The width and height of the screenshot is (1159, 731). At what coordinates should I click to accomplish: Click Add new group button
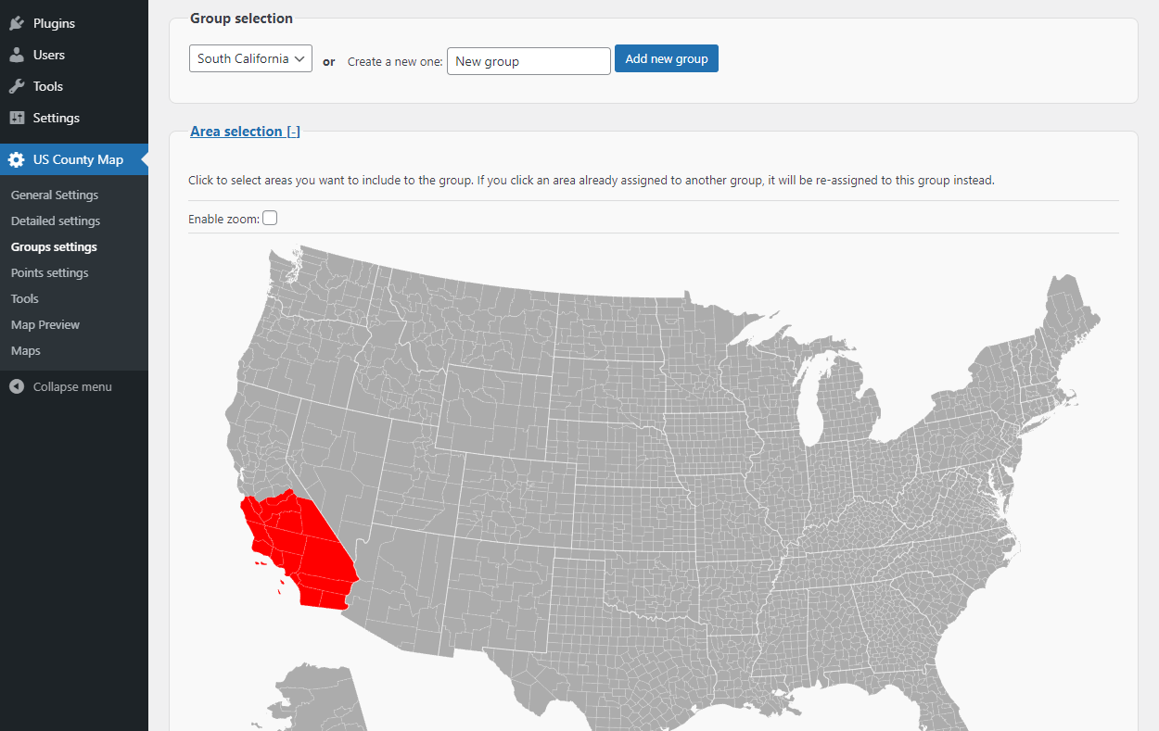(667, 58)
